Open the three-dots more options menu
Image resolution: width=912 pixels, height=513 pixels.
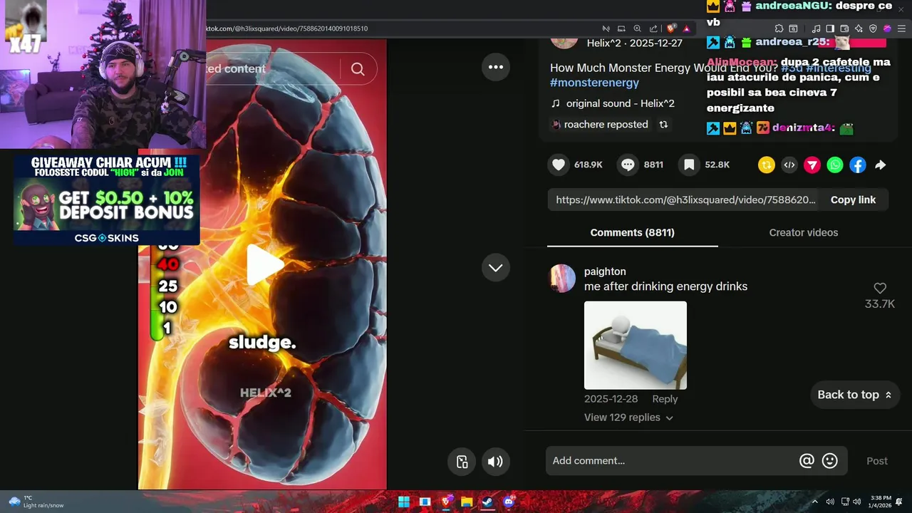pyautogui.click(x=496, y=67)
